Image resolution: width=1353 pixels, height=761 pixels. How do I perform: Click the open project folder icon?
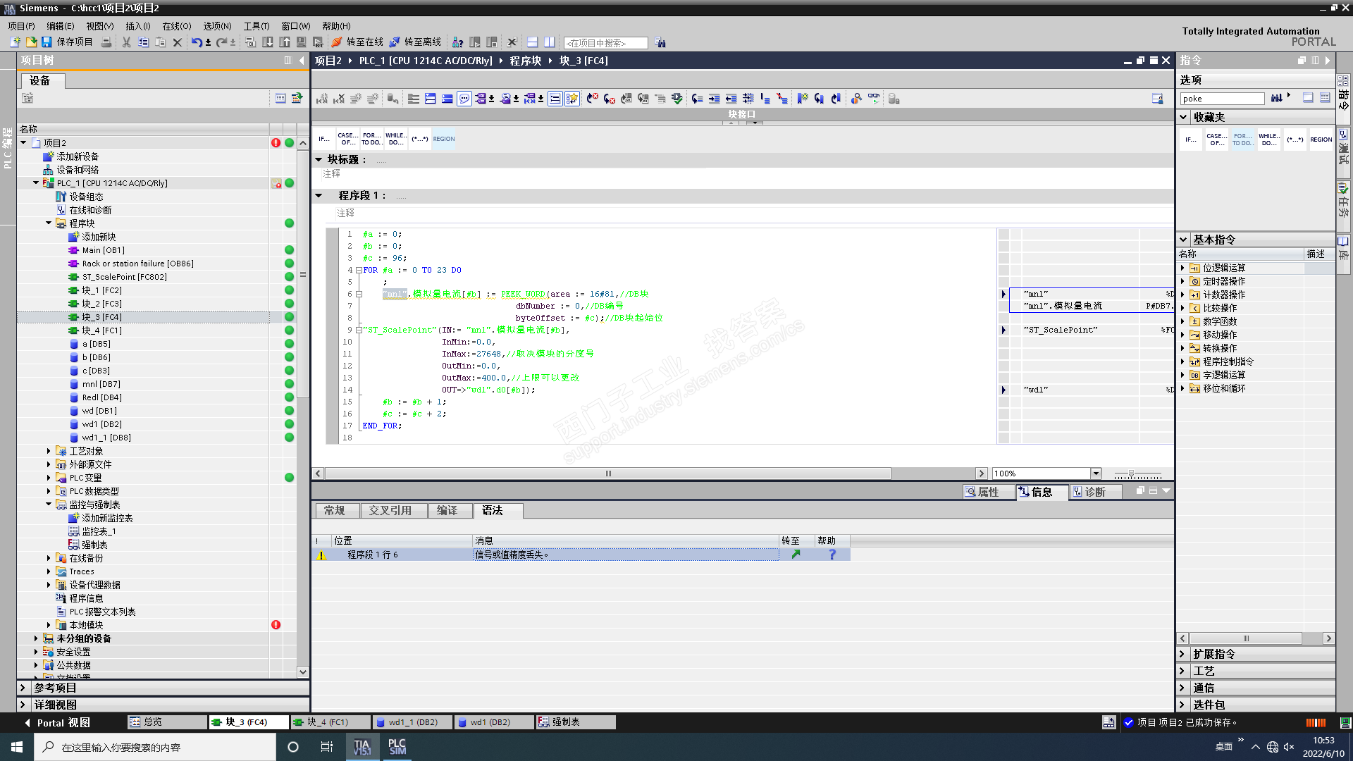pos(31,42)
